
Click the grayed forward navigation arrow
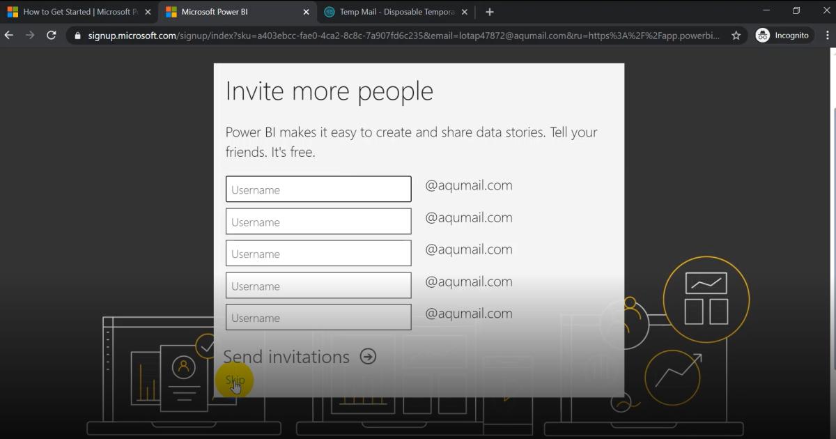click(x=29, y=35)
